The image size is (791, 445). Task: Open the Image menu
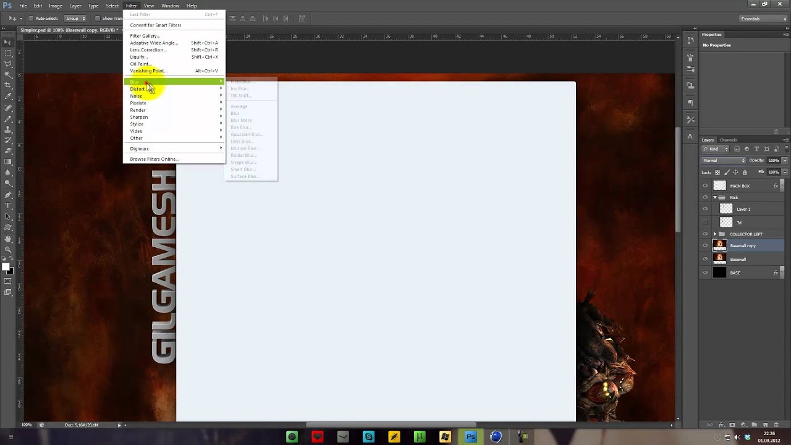click(56, 6)
